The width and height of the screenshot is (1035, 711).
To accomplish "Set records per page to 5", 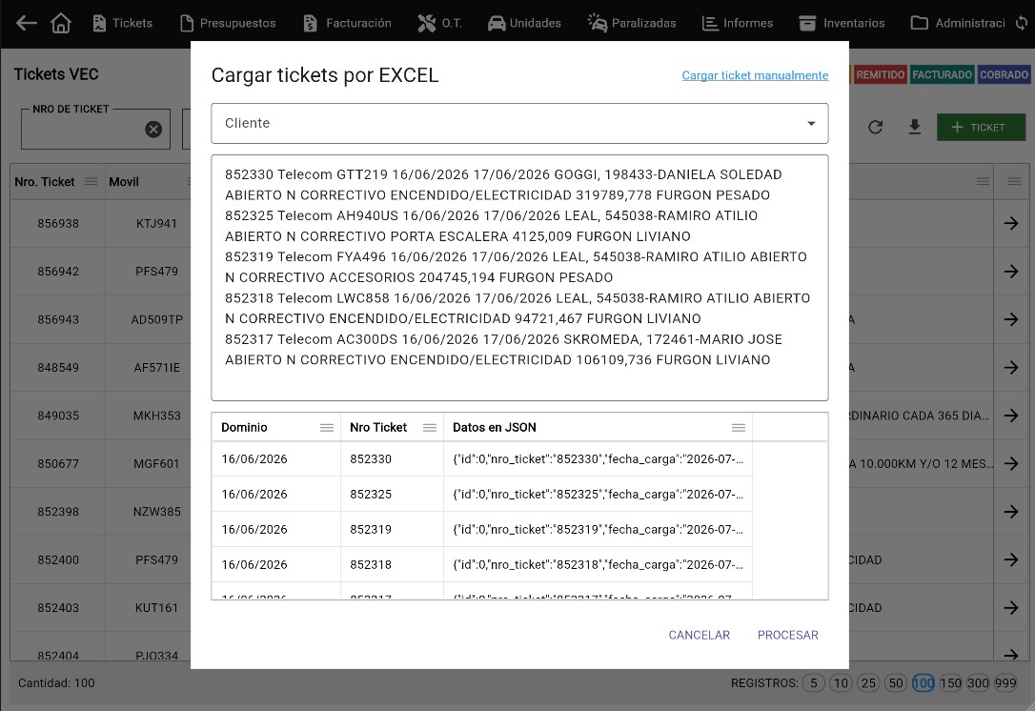I will (814, 683).
